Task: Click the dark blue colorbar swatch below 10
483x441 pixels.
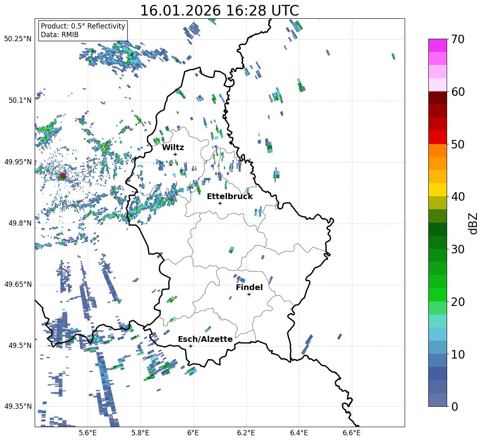Action: point(437,373)
